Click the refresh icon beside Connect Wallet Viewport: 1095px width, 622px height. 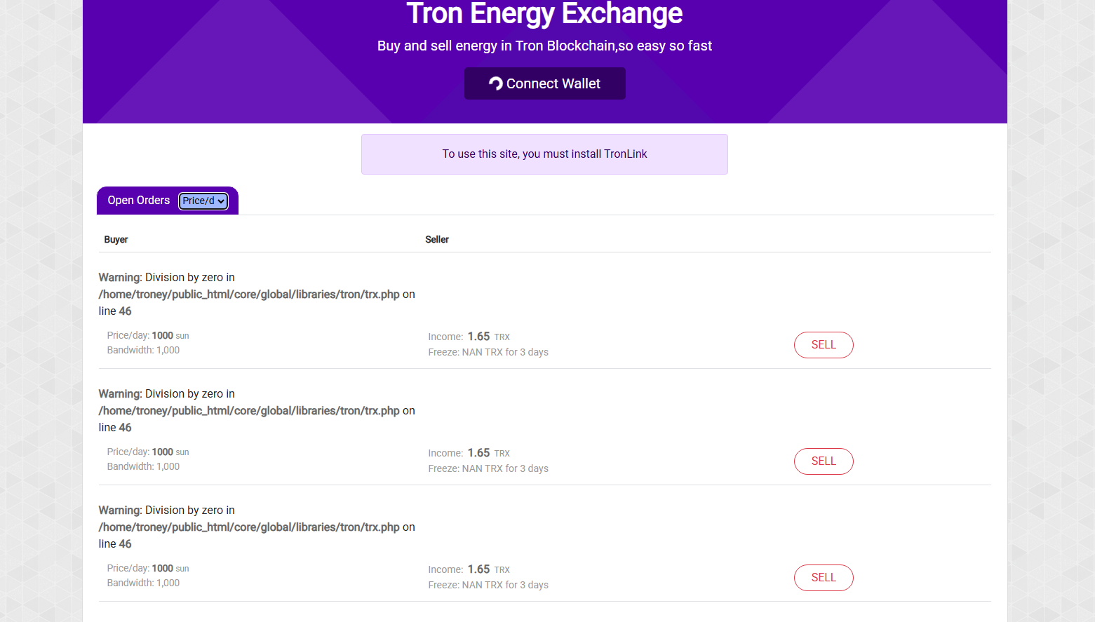496,84
